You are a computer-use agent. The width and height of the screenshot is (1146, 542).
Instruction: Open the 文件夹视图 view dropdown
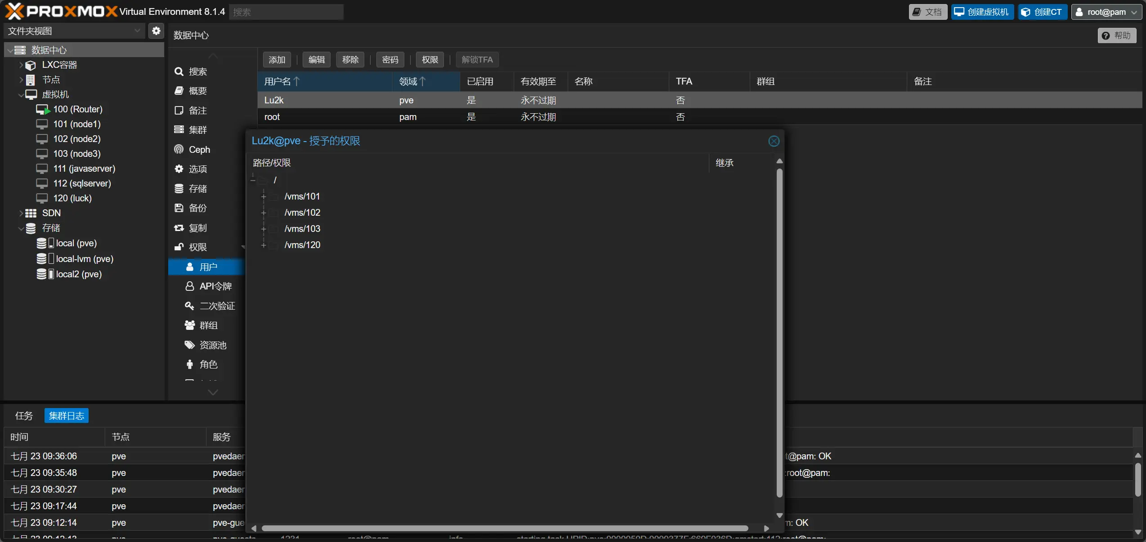pos(74,31)
